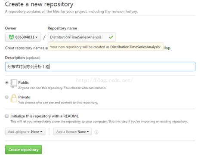Click the new repository name tooltip

(x=105, y=47)
